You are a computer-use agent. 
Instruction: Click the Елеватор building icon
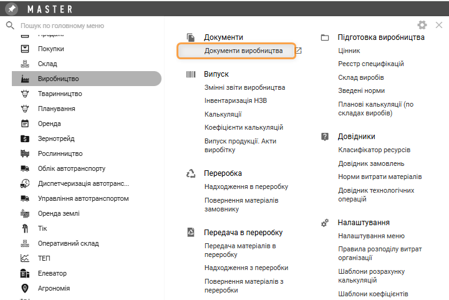pyautogui.click(x=25, y=273)
